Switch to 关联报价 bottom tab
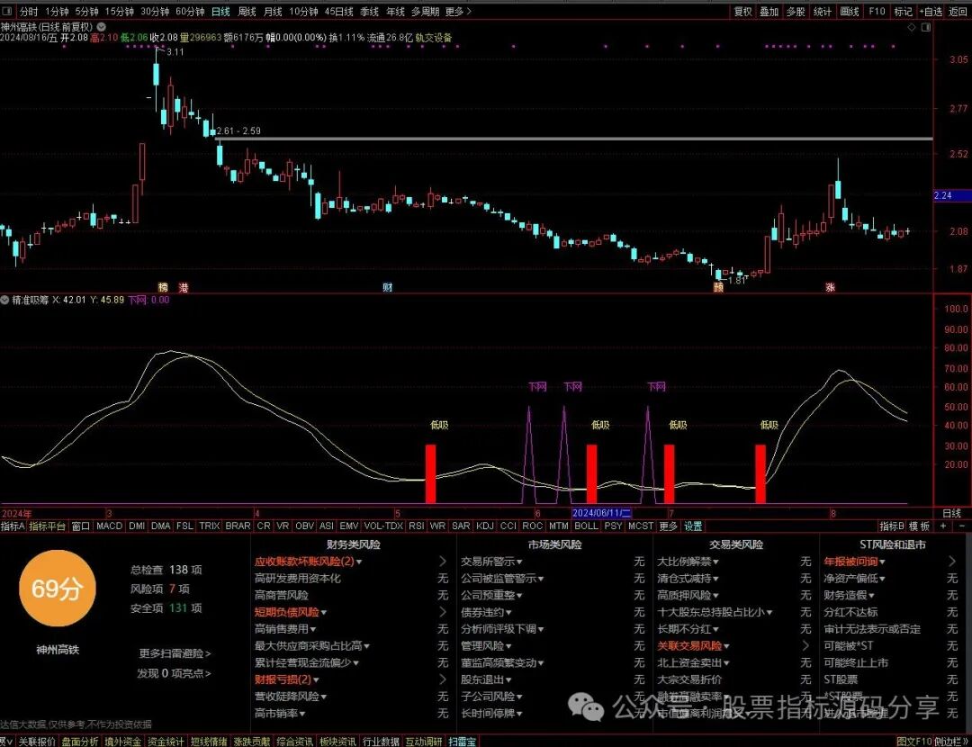The height and width of the screenshot is (747, 972). point(37,742)
